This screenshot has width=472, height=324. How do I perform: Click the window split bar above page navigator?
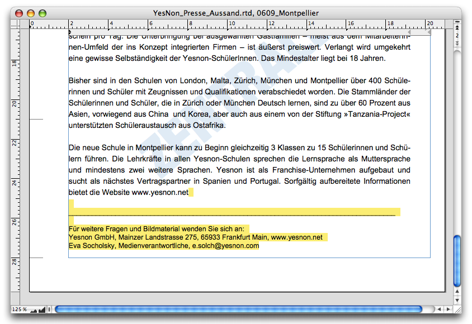pos(457,21)
